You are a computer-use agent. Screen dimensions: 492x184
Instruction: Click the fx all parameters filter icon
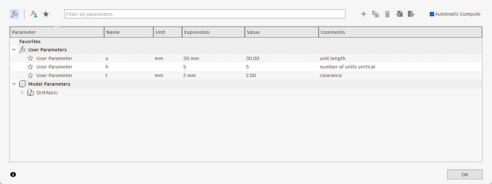(15, 14)
